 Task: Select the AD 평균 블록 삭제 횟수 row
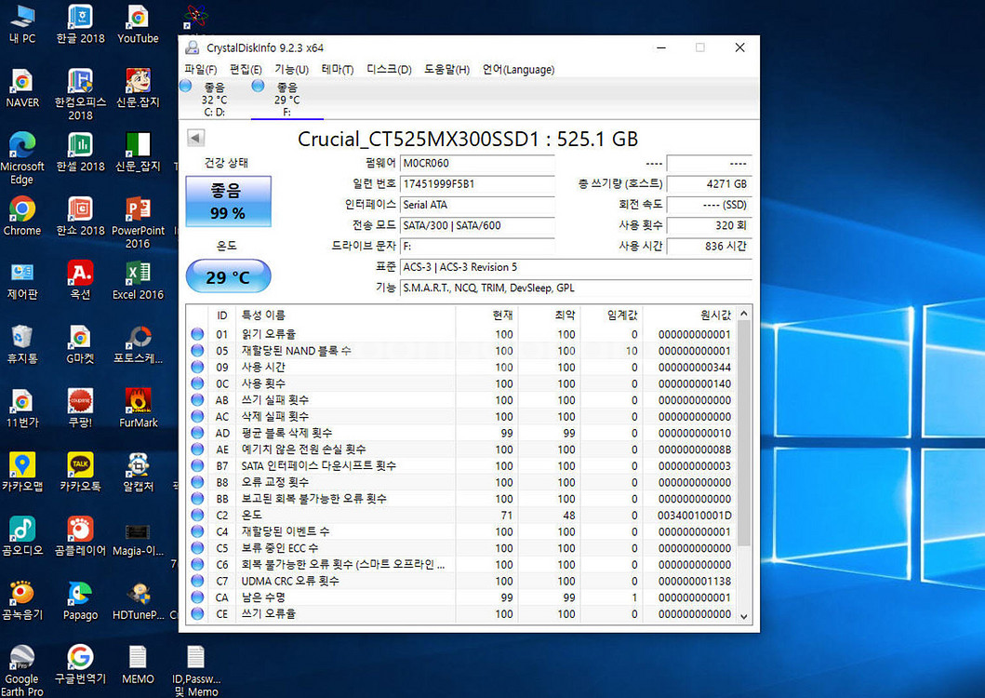tap(461, 434)
